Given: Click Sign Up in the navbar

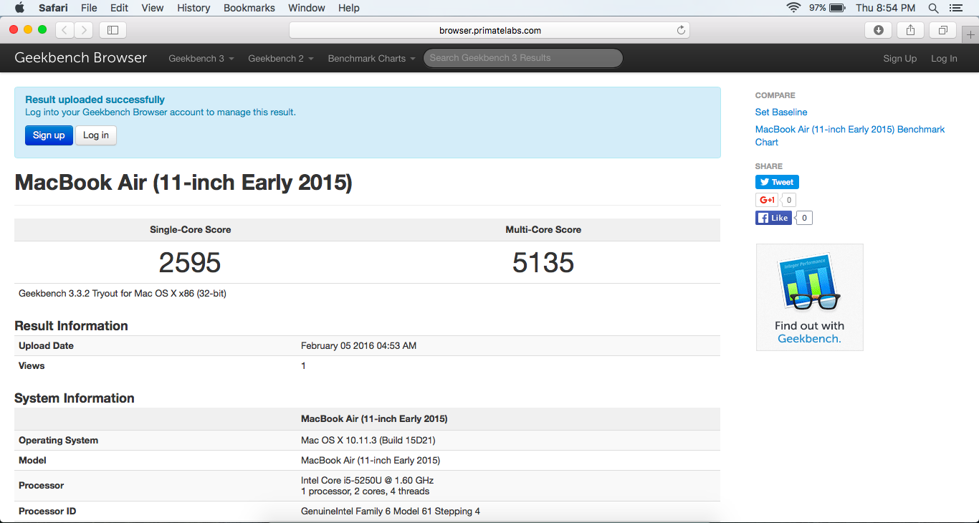Looking at the screenshot, I should (x=899, y=59).
